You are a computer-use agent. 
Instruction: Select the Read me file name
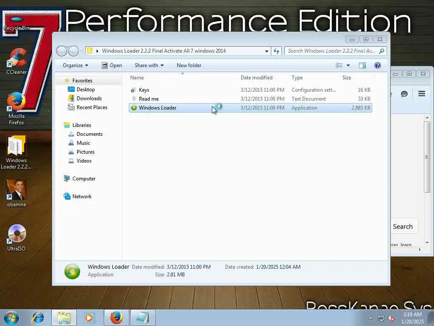tap(149, 99)
